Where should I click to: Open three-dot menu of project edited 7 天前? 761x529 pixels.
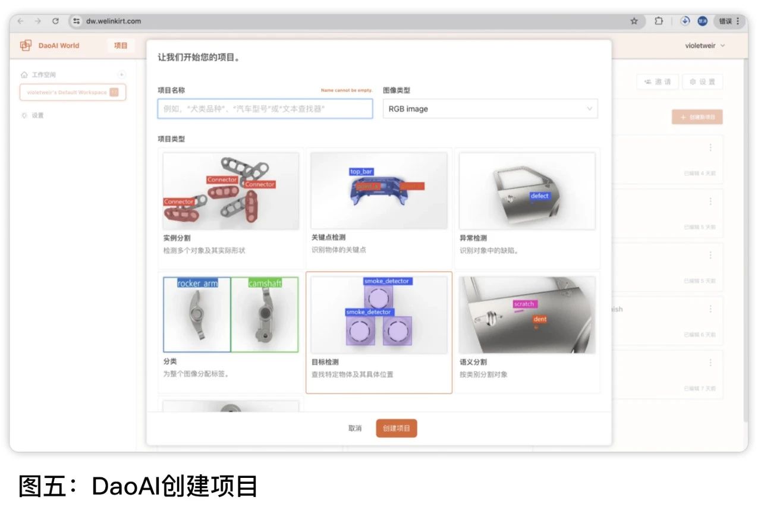point(710,363)
